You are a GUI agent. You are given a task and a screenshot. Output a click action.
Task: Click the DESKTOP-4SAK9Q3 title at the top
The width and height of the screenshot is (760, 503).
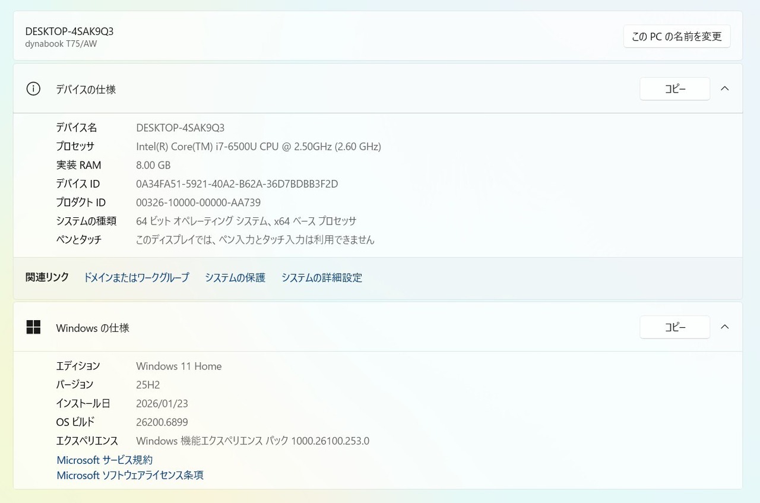click(69, 31)
